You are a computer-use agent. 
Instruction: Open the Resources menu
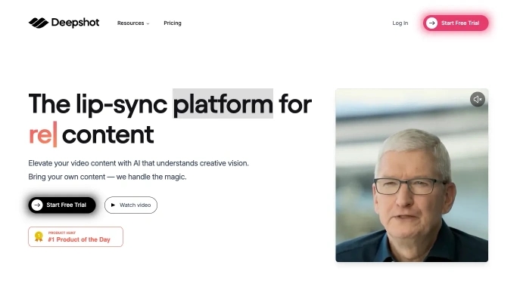[133, 23]
